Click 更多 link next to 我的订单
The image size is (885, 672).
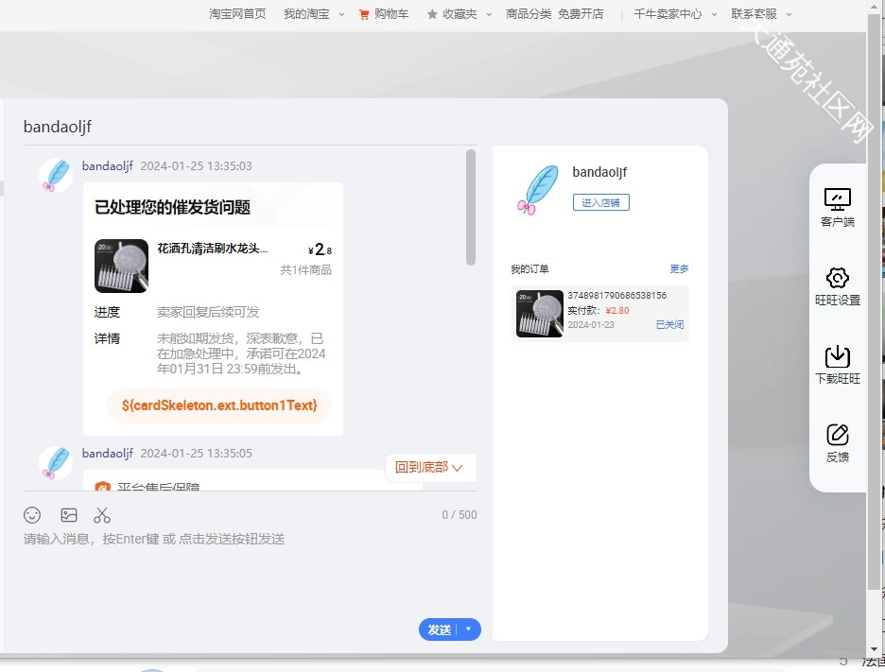coord(679,269)
